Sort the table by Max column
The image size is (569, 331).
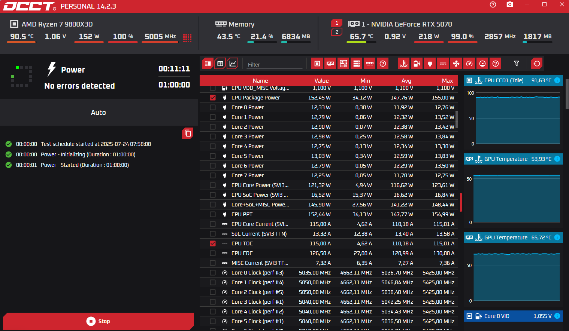pyautogui.click(x=447, y=80)
